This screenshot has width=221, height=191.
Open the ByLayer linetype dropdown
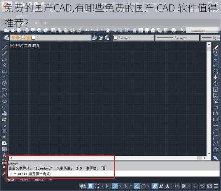click(197, 38)
